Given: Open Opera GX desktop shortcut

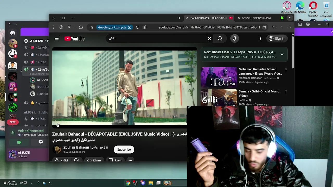Looking at the screenshot, I should (287, 7).
